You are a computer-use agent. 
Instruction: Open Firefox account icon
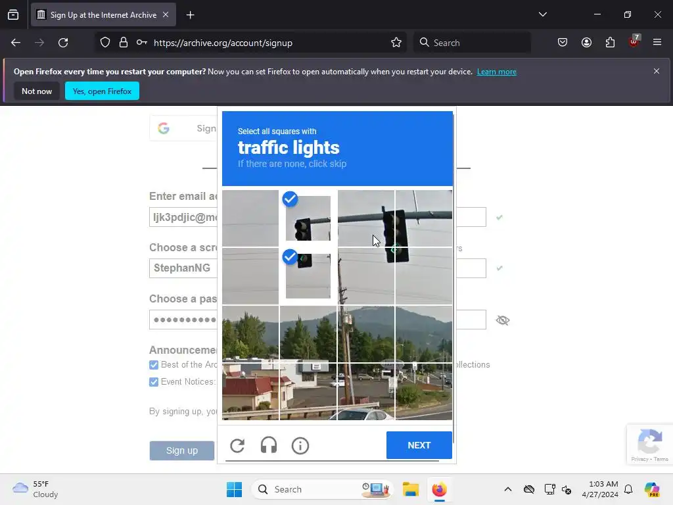[586, 43]
